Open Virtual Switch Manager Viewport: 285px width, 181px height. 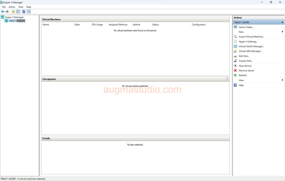tap(251, 47)
